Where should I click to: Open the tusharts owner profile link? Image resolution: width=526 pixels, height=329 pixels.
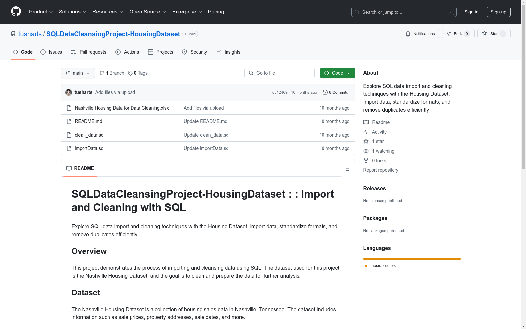30,34
